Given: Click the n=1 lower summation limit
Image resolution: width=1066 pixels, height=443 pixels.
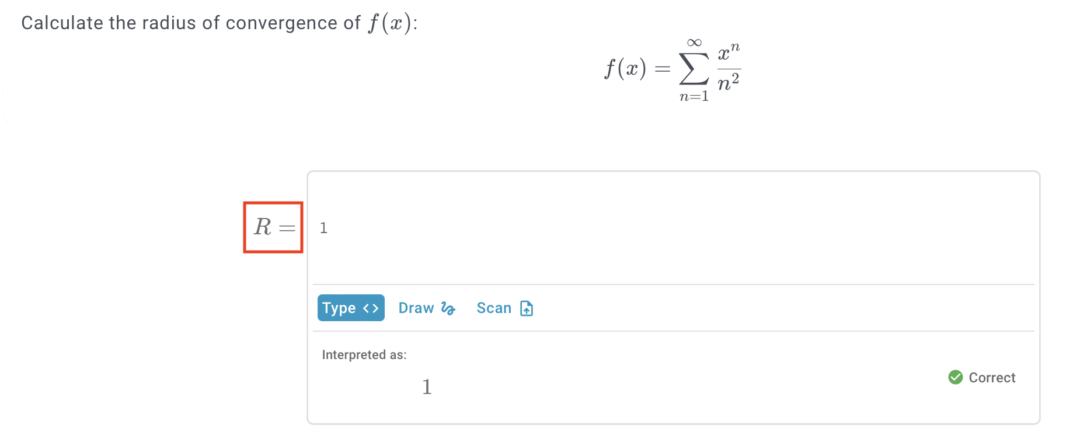Looking at the screenshot, I should tap(694, 96).
